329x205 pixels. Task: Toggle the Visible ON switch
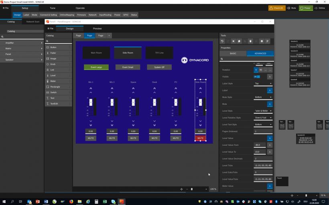coord(257,76)
